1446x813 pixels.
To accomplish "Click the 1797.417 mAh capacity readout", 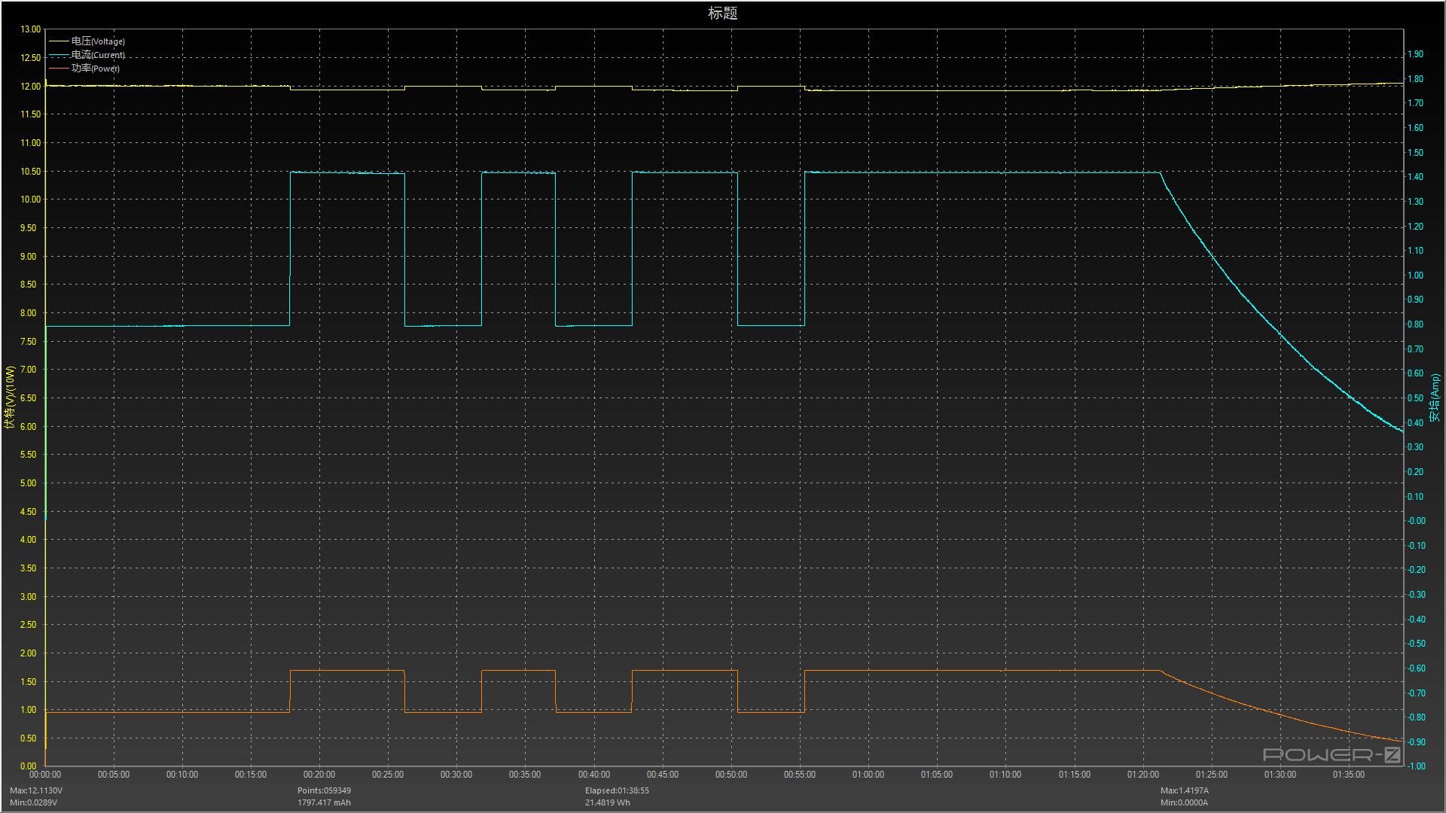I will [x=324, y=802].
